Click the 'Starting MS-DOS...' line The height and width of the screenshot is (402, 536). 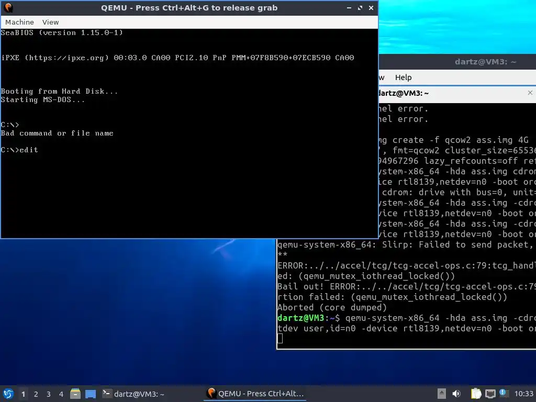tap(43, 100)
